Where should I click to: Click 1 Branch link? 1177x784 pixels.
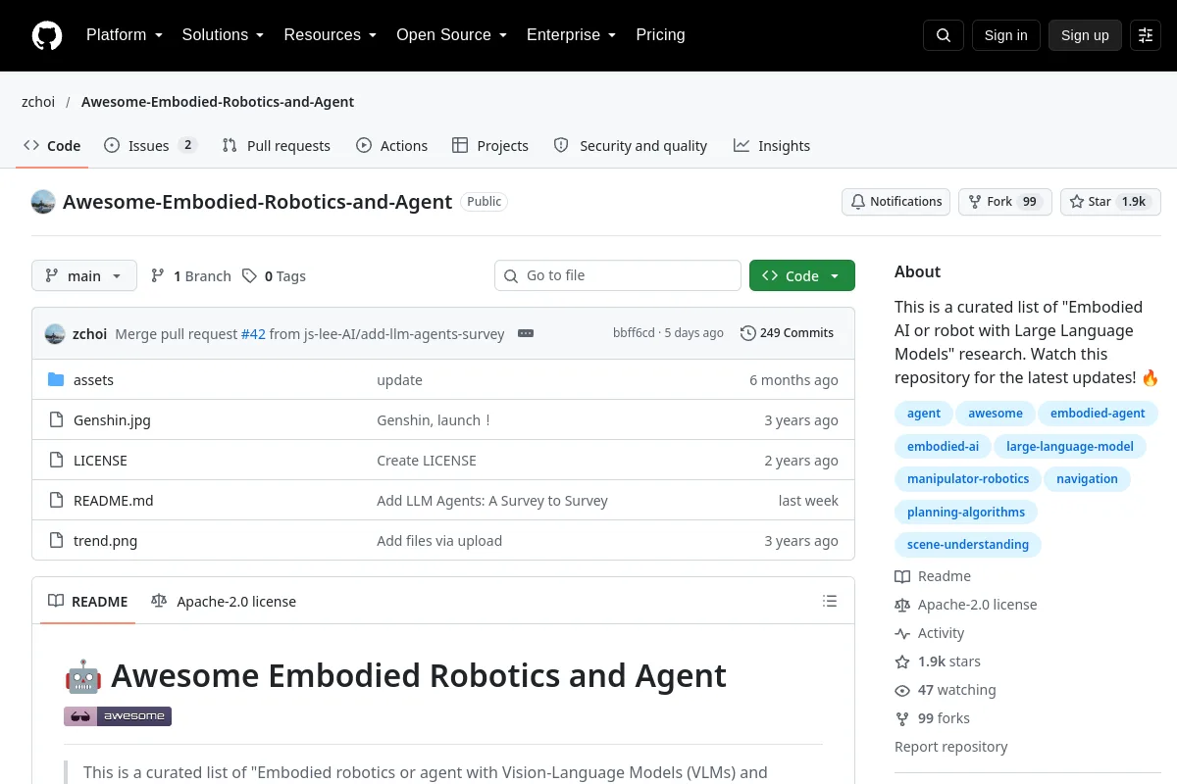[x=190, y=276]
